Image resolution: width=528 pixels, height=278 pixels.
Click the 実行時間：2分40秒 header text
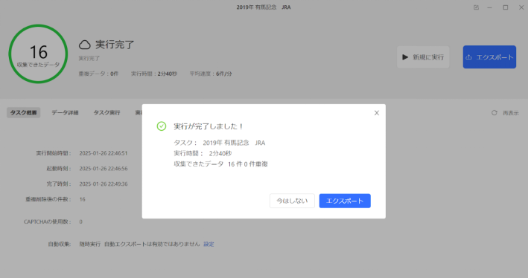154,74
